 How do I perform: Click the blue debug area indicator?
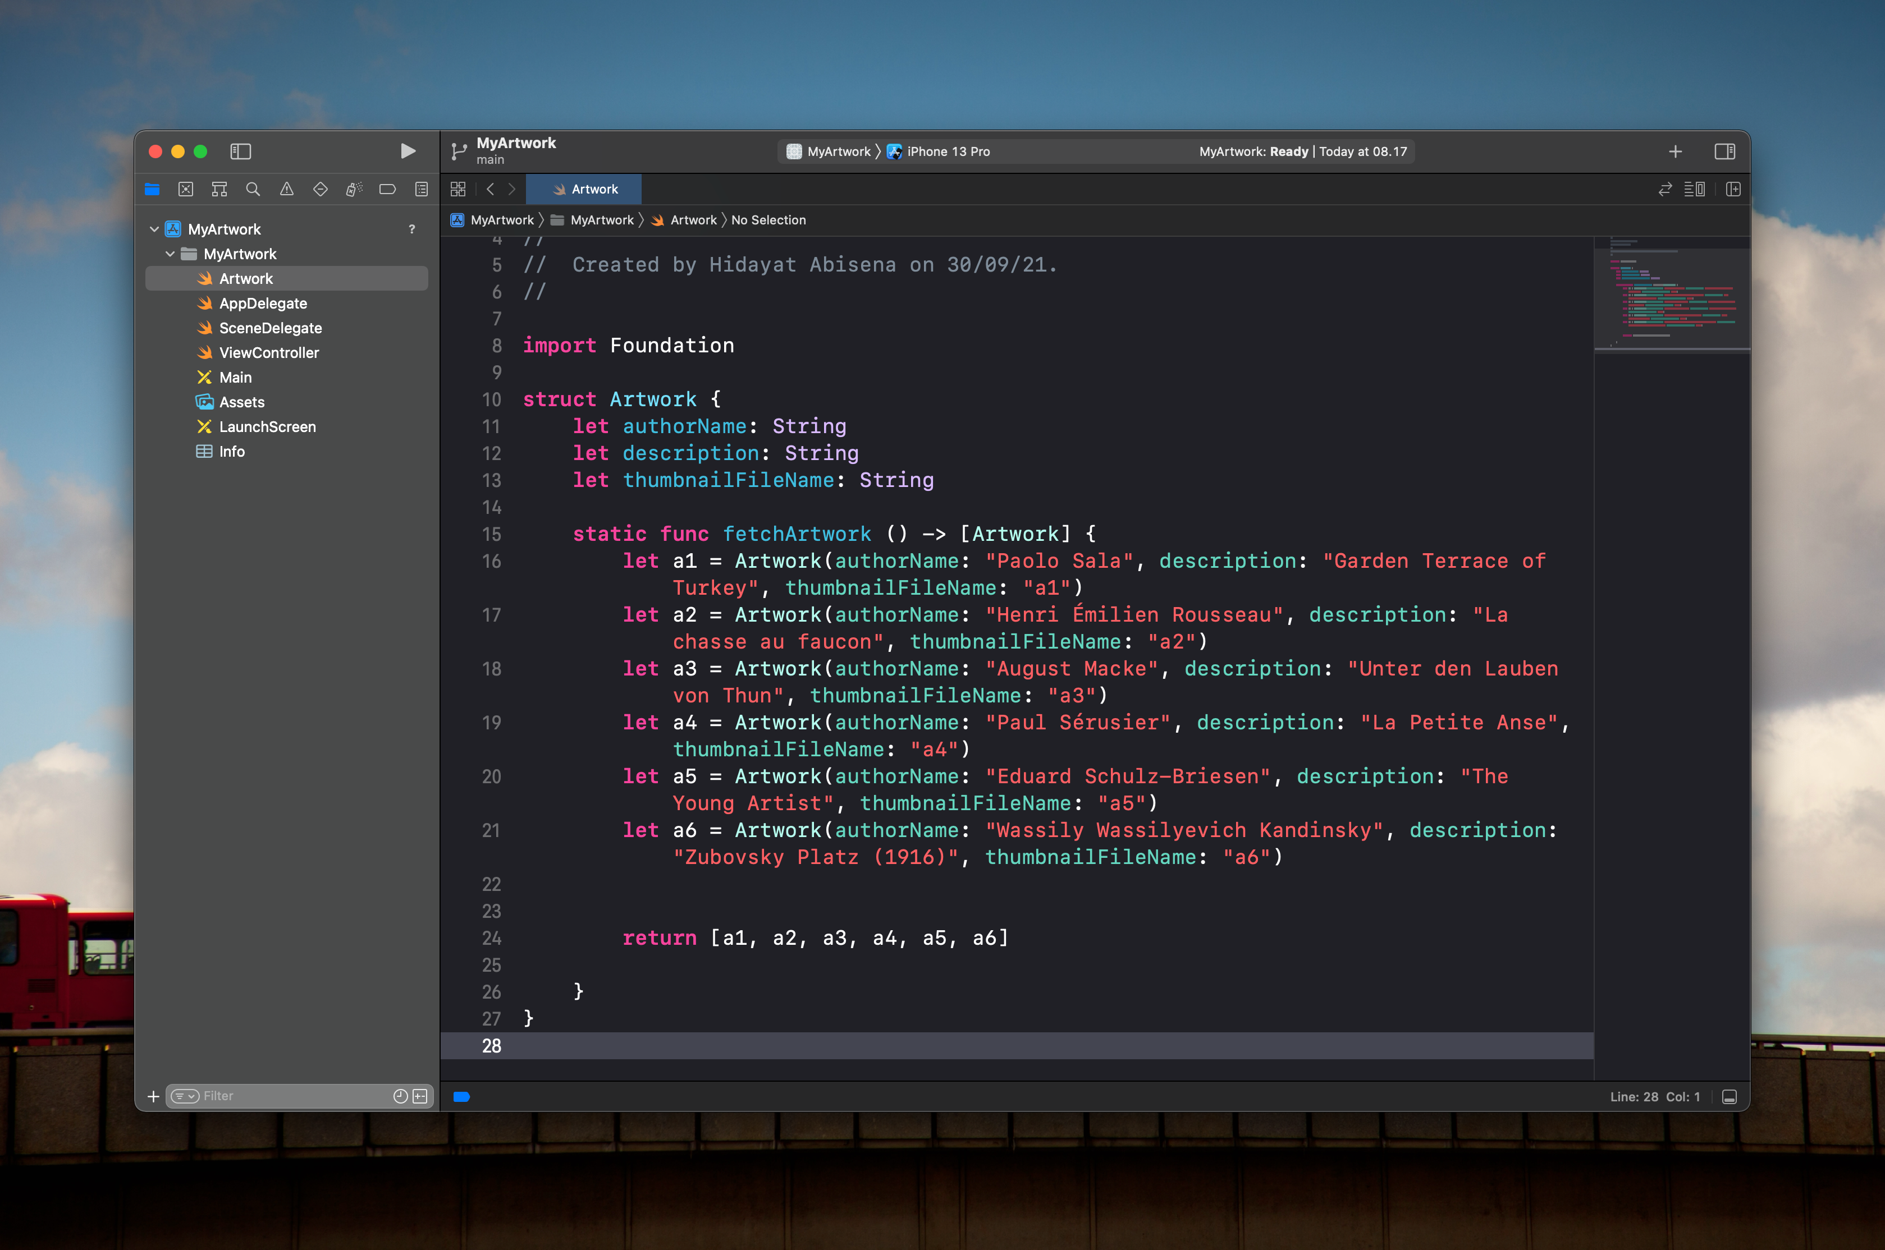(461, 1097)
